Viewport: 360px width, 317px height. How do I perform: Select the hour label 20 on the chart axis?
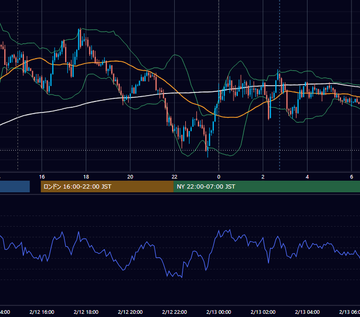tap(130, 177)
